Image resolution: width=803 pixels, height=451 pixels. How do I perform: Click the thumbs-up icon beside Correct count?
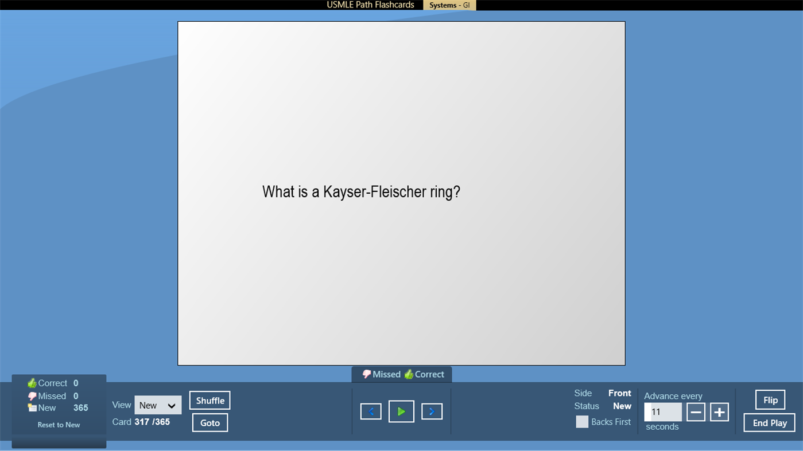pos(32,383)
